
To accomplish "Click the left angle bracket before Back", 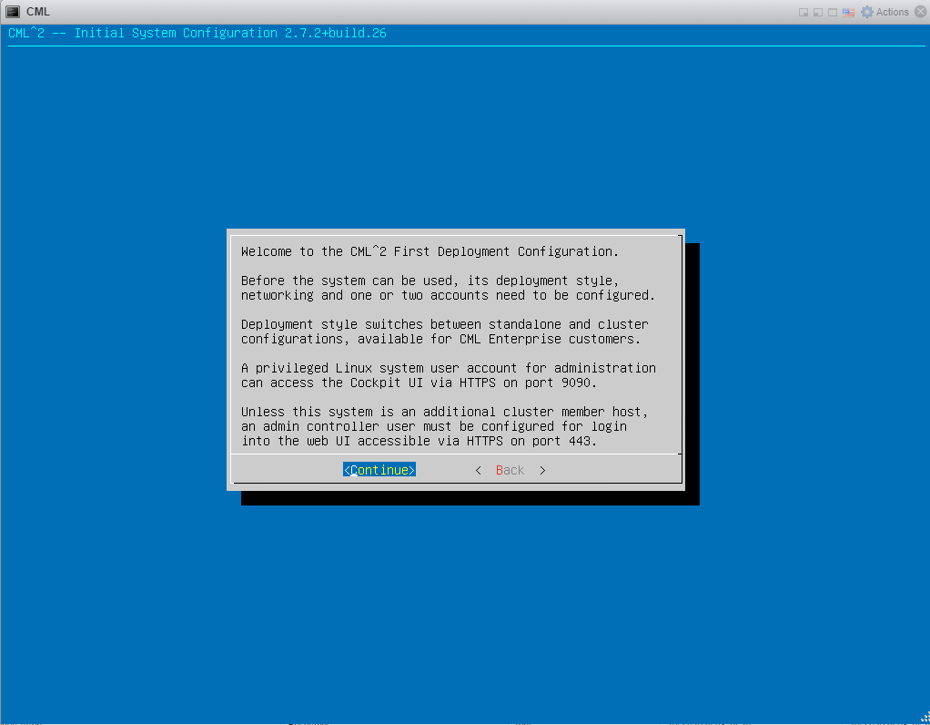I will pyautogui.click(x=478, y=470).
